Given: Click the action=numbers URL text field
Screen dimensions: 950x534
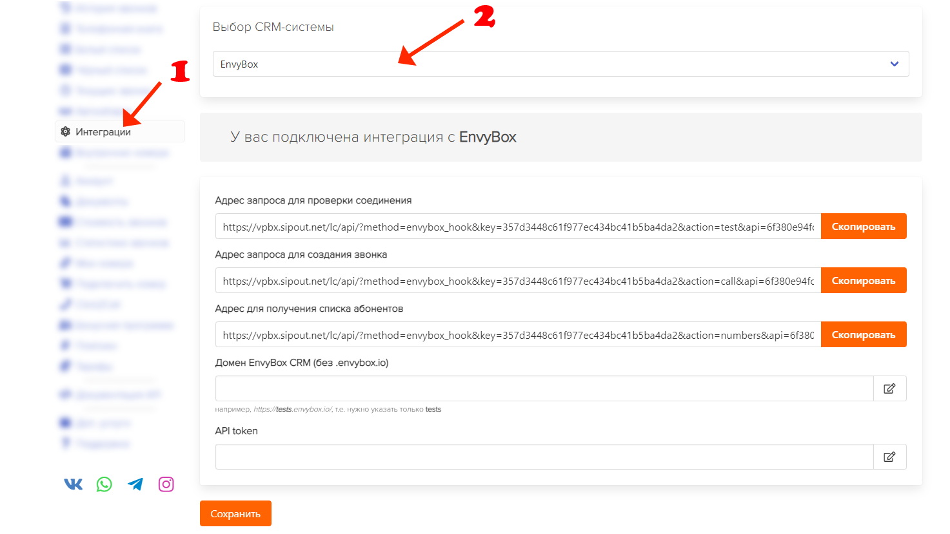Looking at the screenshot, I should (517, 335).
